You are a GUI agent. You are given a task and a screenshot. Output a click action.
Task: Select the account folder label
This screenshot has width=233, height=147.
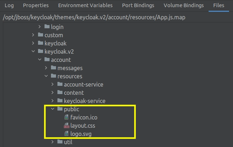tap(61, 60)
